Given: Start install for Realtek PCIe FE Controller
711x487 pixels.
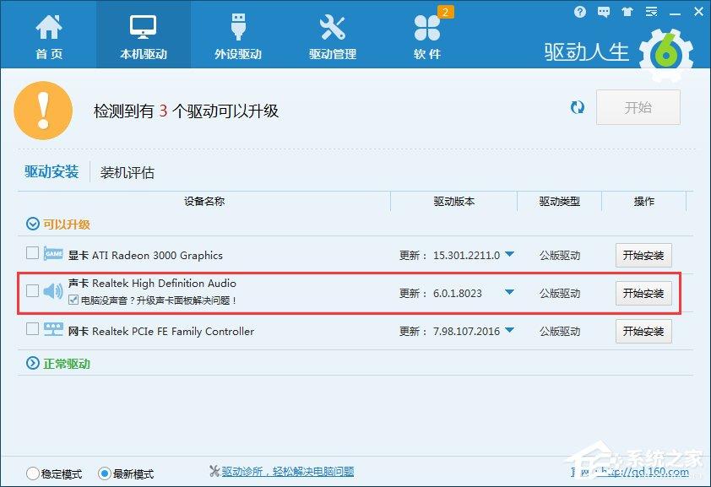Looking at the screenshot, I should click(643, 332).
